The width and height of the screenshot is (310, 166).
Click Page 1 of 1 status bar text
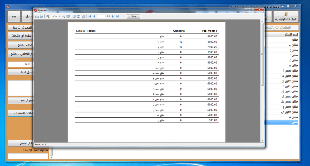coord(40,145)
